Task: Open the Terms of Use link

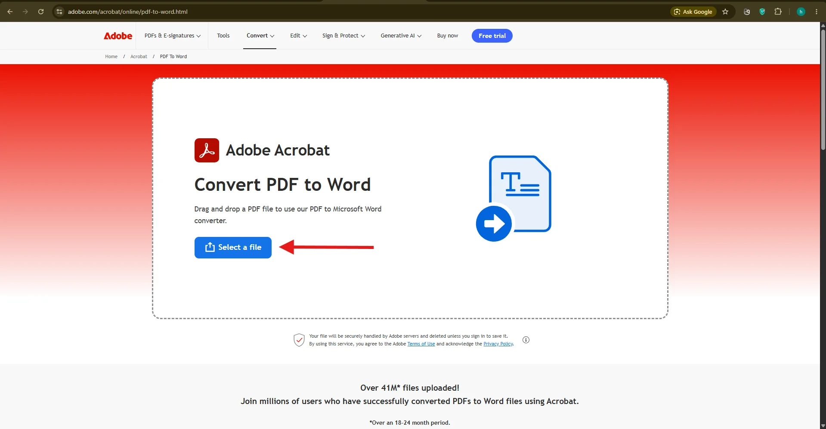Action: [421, 344]
